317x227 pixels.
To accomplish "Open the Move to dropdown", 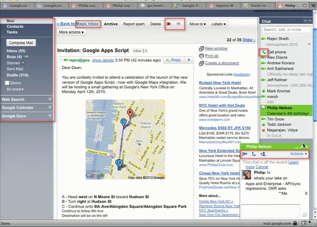I will pos(197,24).
